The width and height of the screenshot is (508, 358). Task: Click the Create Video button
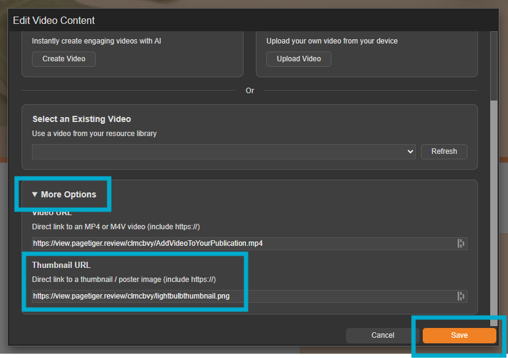63,59
